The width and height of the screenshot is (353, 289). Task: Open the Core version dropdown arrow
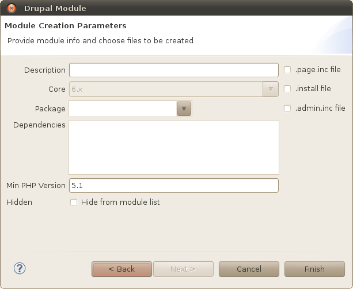pos(271,89)
